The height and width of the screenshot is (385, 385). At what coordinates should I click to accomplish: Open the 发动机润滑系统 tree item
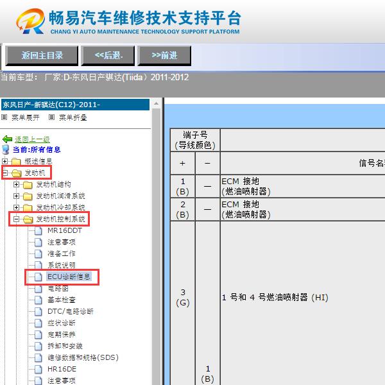pyautogui.click(x=61, y=196)
